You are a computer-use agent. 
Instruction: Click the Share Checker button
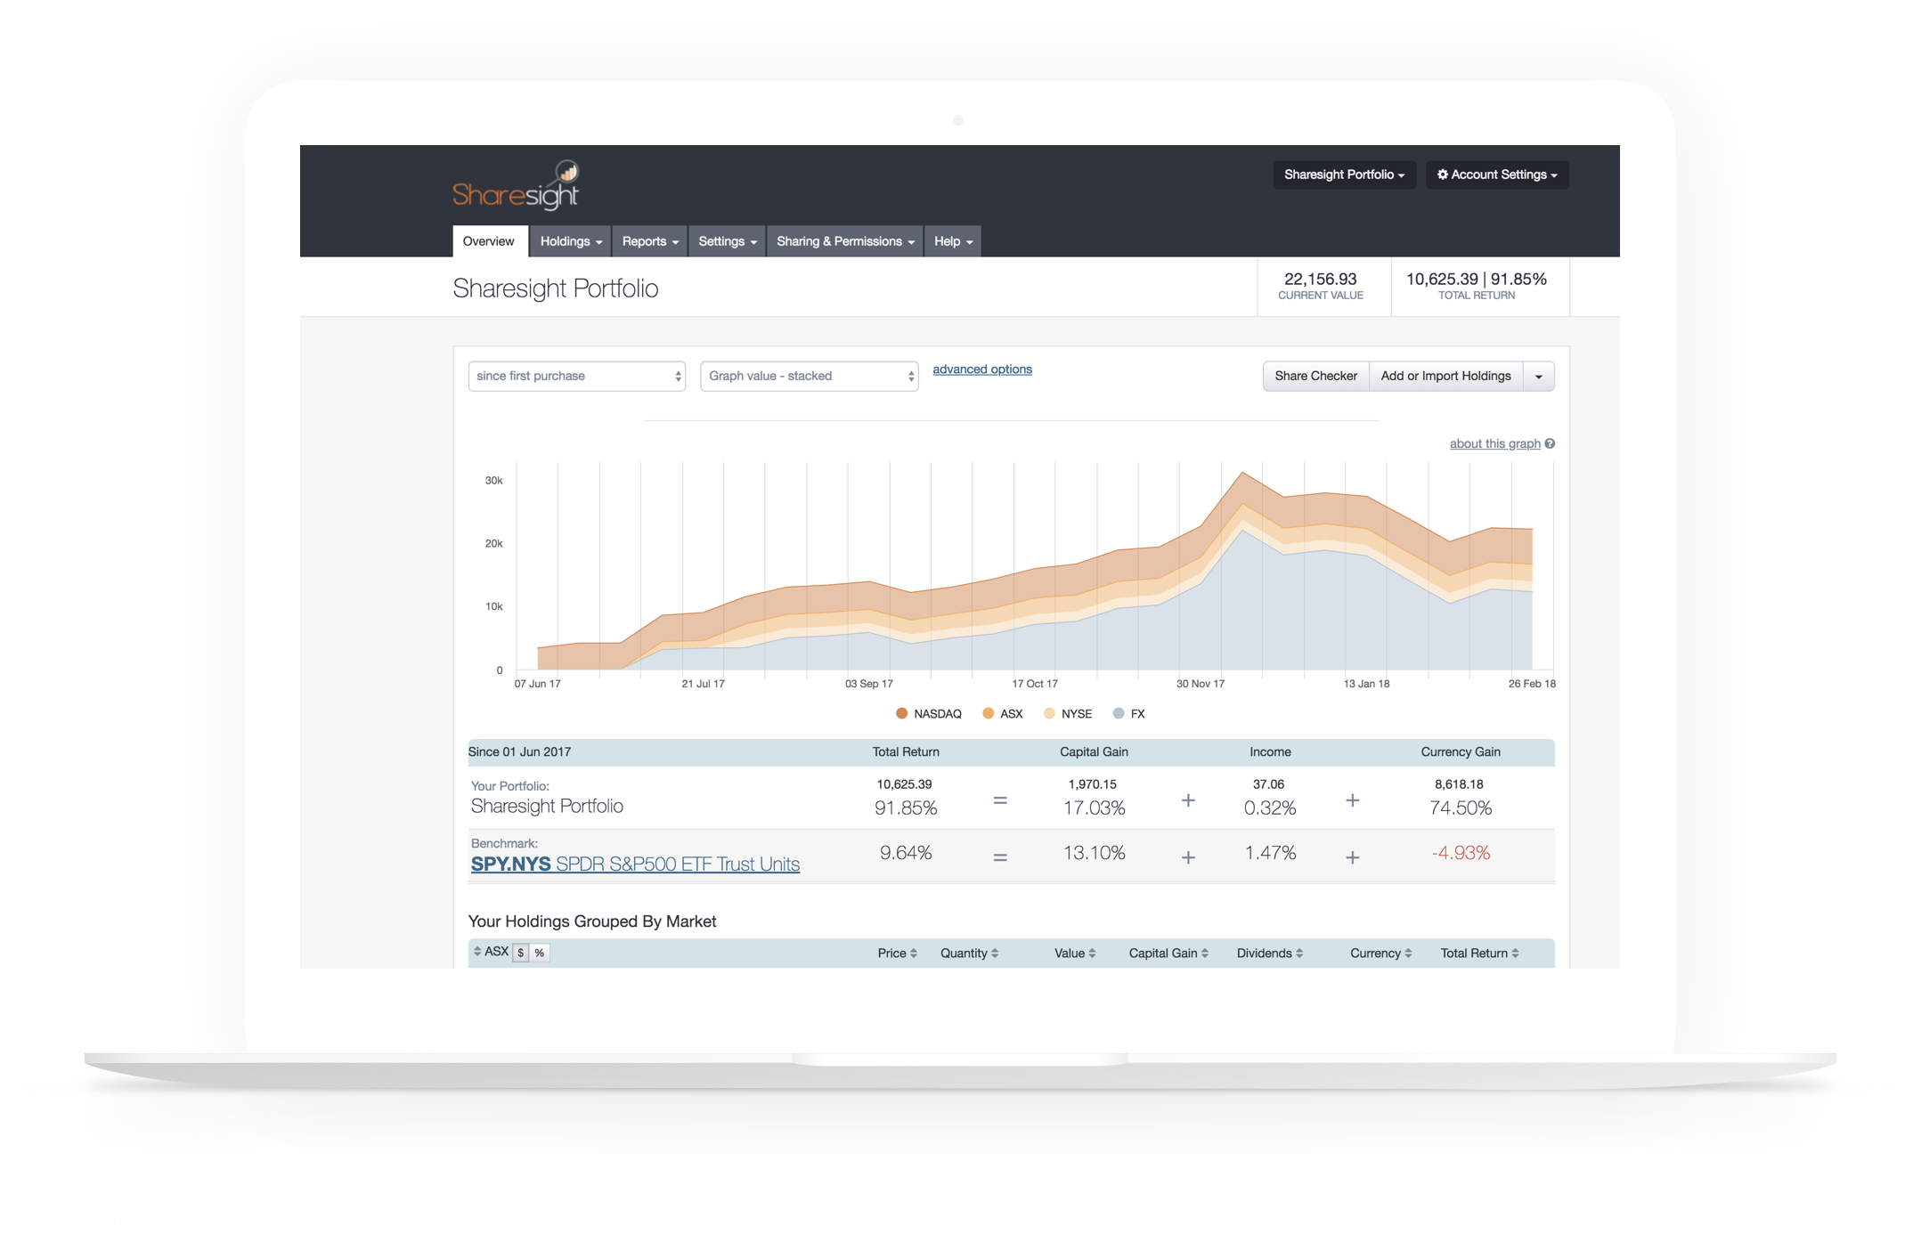coord(1315,376)
